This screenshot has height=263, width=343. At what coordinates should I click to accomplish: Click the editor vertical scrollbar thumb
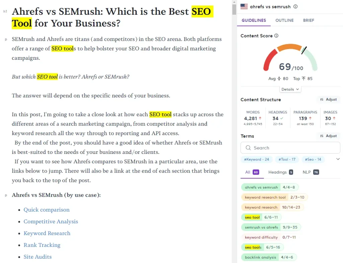pyautogui.click(x=234, y=9)
